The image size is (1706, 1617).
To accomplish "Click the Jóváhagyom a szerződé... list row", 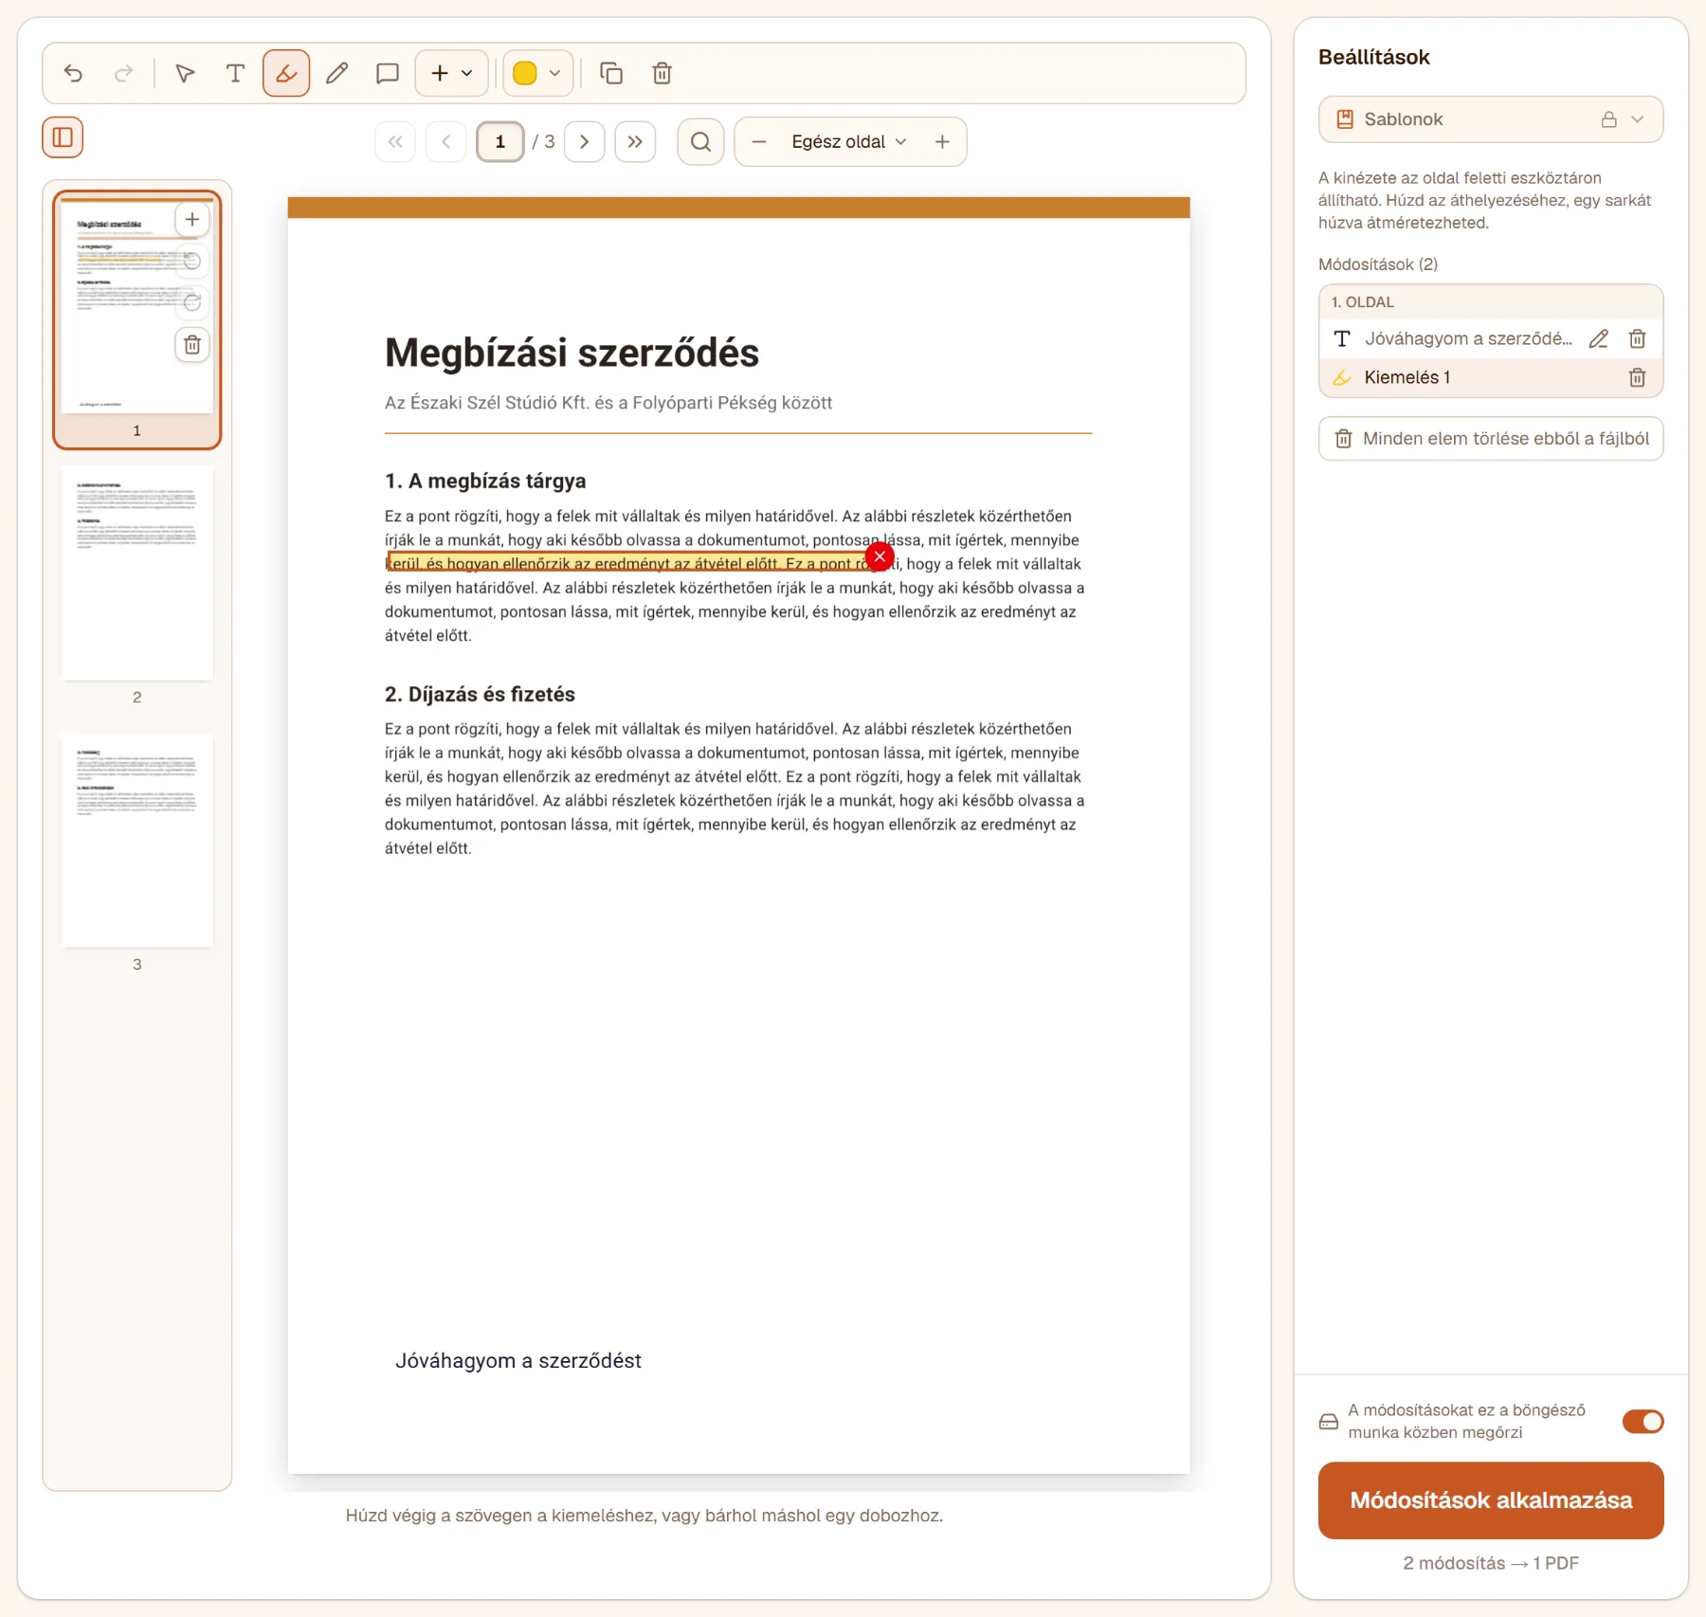I will click(x=1491, y=338).
